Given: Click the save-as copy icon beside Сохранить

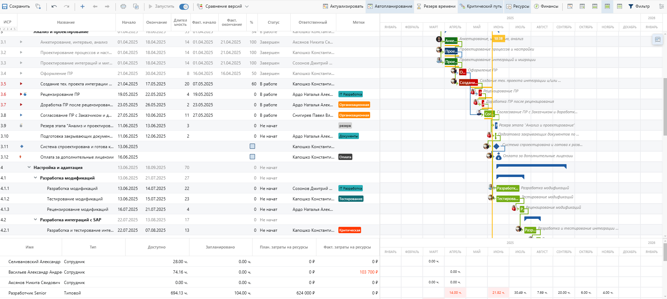Looking at the screenshot, I should click(38, 6).
